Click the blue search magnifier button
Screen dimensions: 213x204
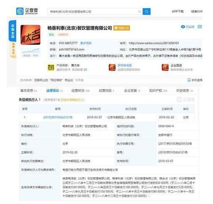point(146,12)
